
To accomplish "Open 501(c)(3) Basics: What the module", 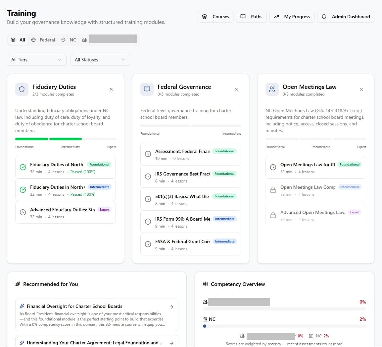I will tap(191, 199).
